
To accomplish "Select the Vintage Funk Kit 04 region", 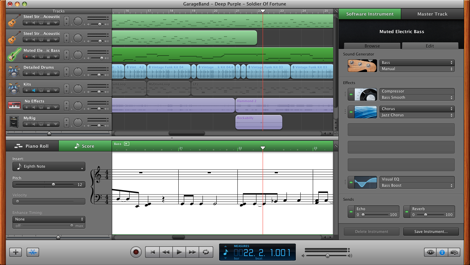I will tap(169, 71).
